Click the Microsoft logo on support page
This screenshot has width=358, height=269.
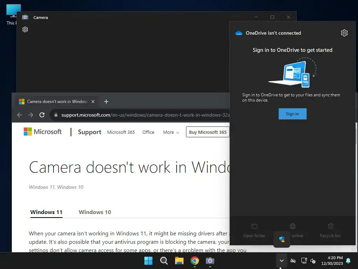pyautogui.click(x=43, y=132)
